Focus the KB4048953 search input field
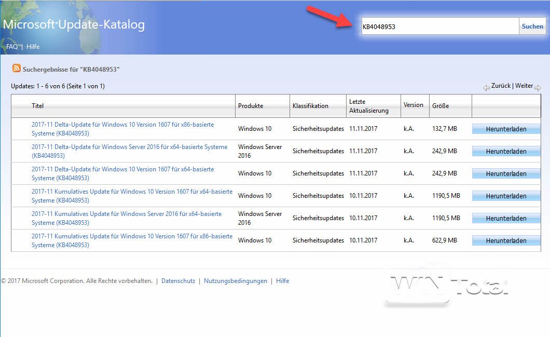550x337 pixels. (x=440, y=26)
